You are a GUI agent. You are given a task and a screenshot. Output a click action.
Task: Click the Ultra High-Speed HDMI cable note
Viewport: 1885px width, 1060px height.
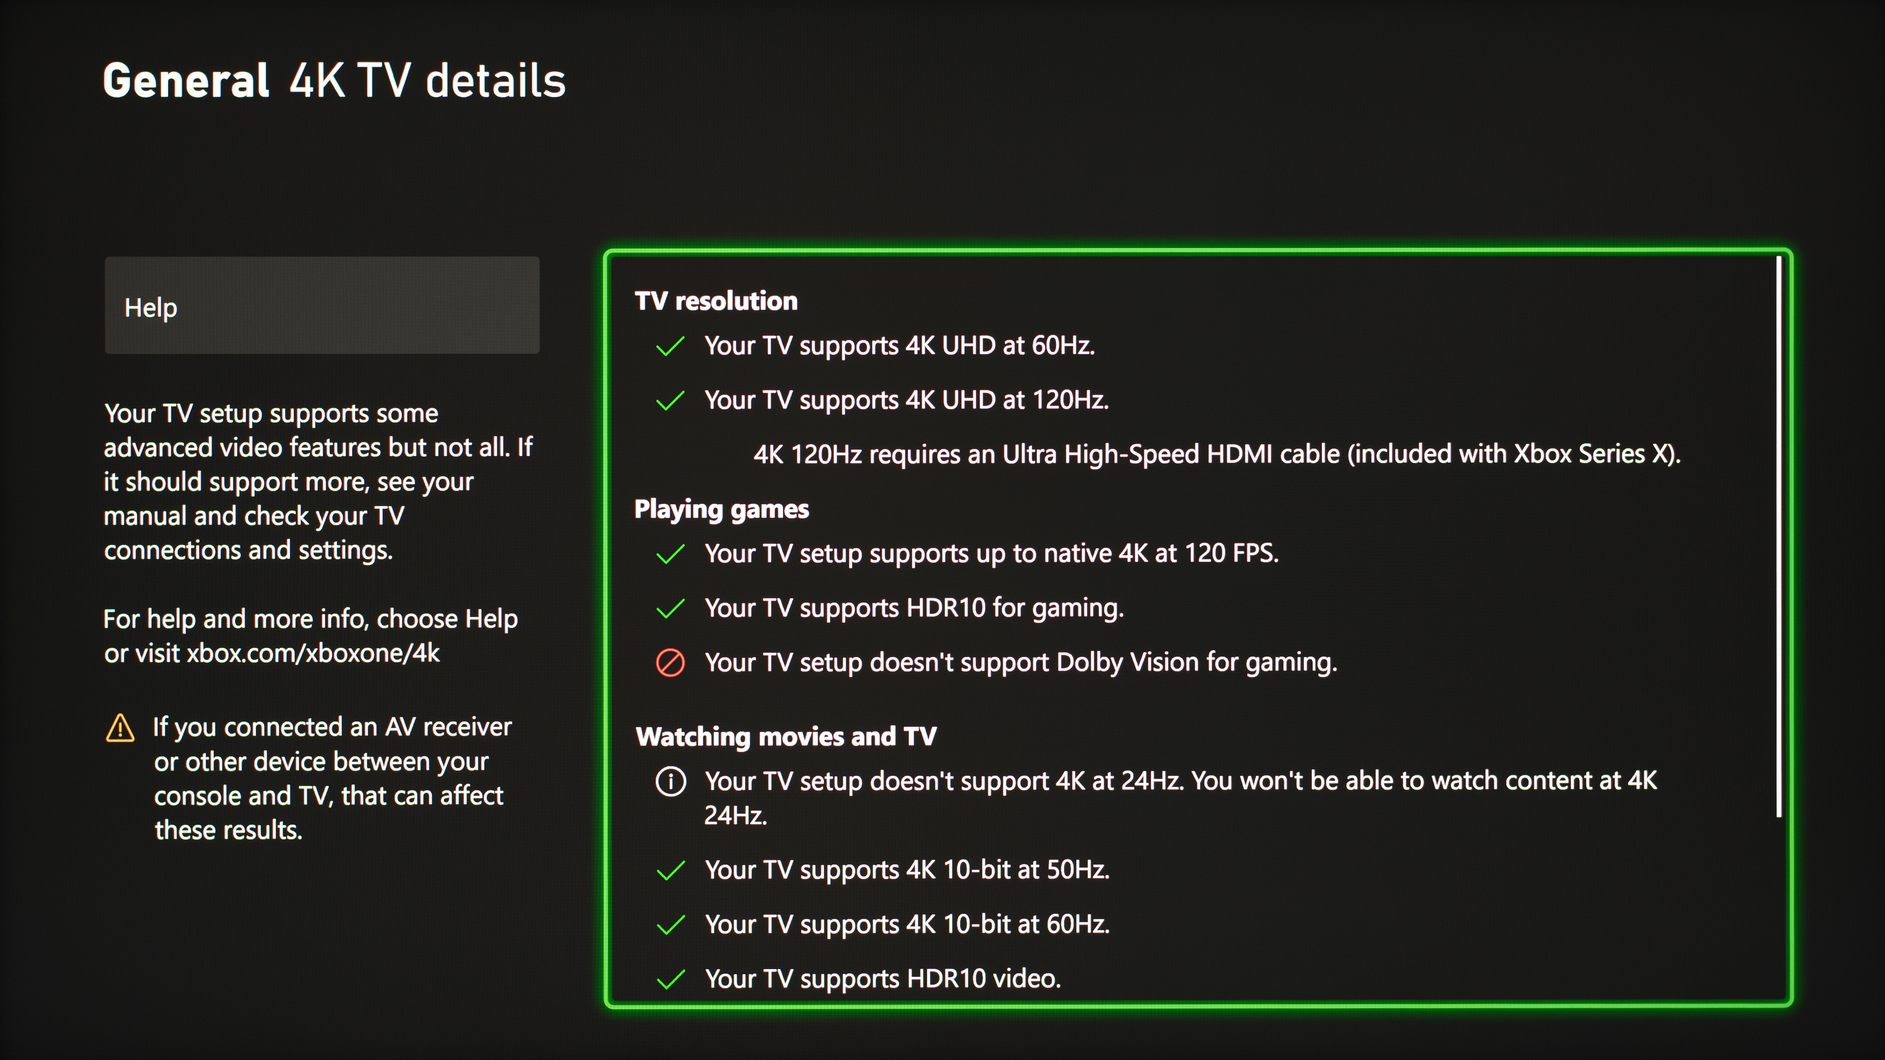tap(1217, 454)
